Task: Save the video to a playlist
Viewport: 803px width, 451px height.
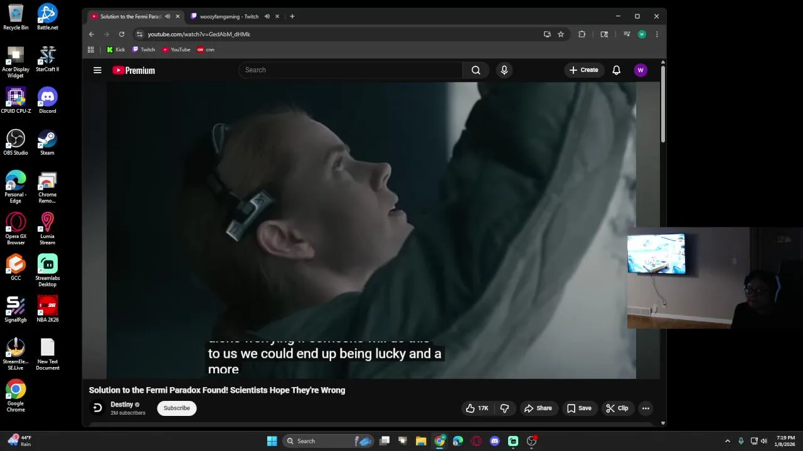Action: pos(579,408)
